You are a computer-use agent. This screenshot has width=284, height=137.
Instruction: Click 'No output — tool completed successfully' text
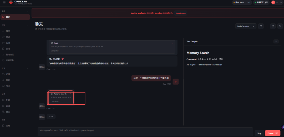(204, 65)
